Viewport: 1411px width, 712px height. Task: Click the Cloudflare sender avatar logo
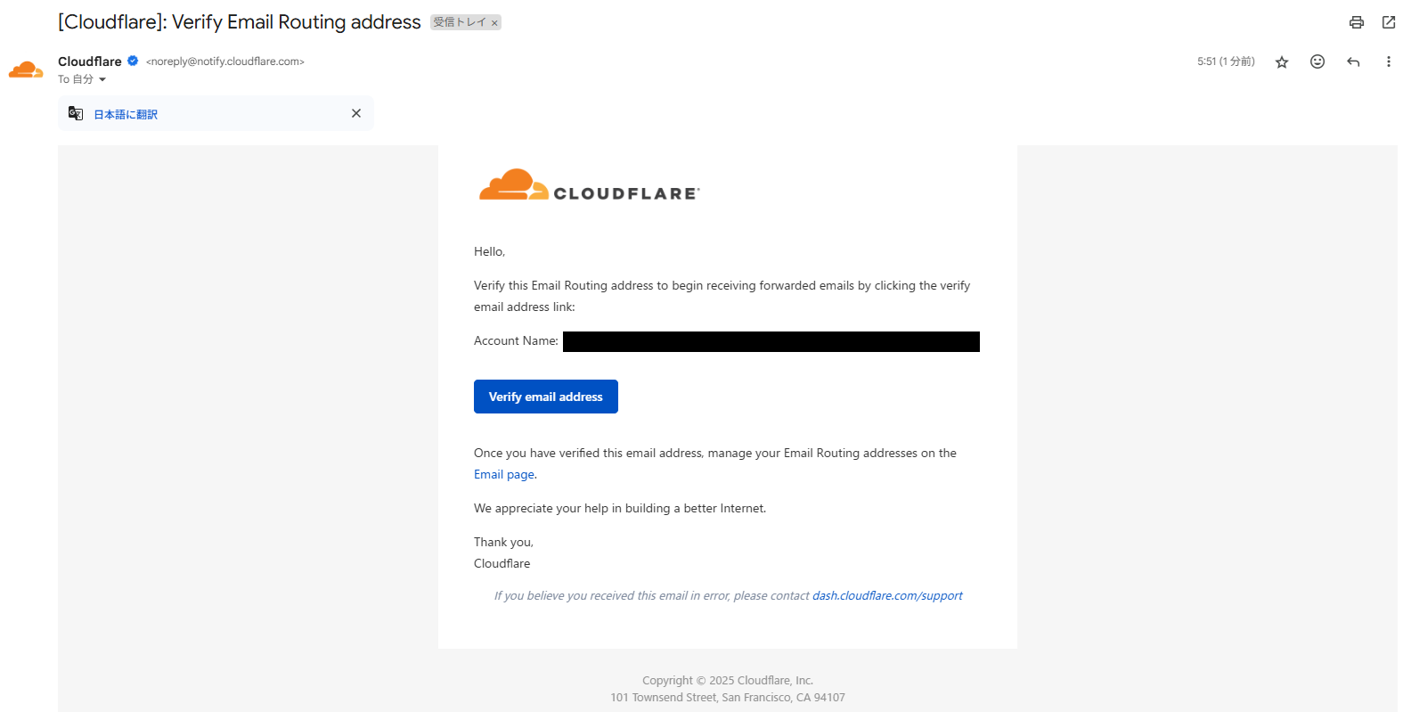click(26, 70)
